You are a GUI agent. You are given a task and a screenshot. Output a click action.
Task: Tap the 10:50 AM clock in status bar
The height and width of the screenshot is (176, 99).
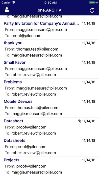[50, 3]
